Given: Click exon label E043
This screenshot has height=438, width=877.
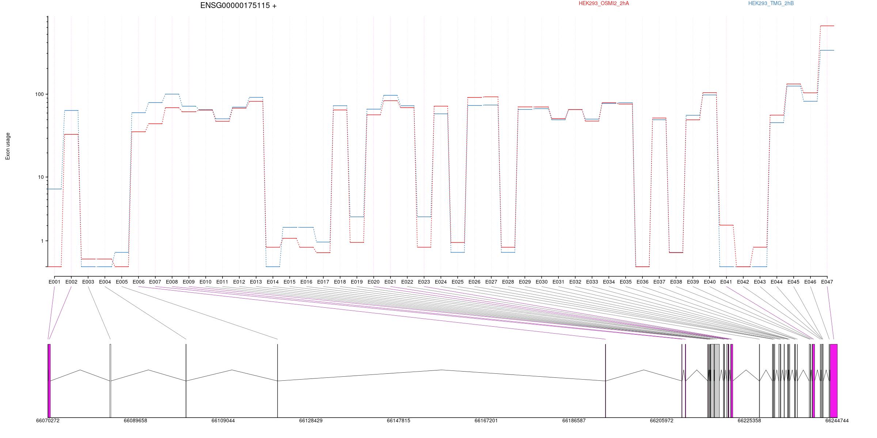Looking at the screenshot, I should coord(760,282).
